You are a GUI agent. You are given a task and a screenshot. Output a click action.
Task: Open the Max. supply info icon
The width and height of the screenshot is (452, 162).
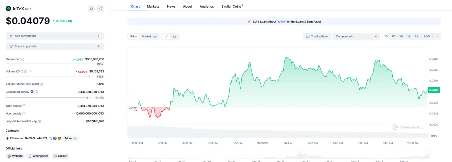(x=24, y=114)
